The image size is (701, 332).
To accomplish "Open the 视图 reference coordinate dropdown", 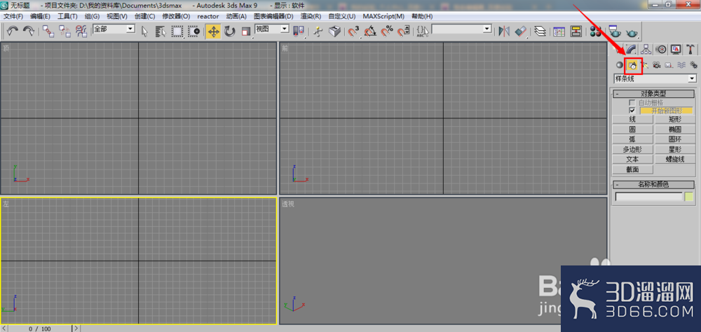I will (x=272, y=29).
